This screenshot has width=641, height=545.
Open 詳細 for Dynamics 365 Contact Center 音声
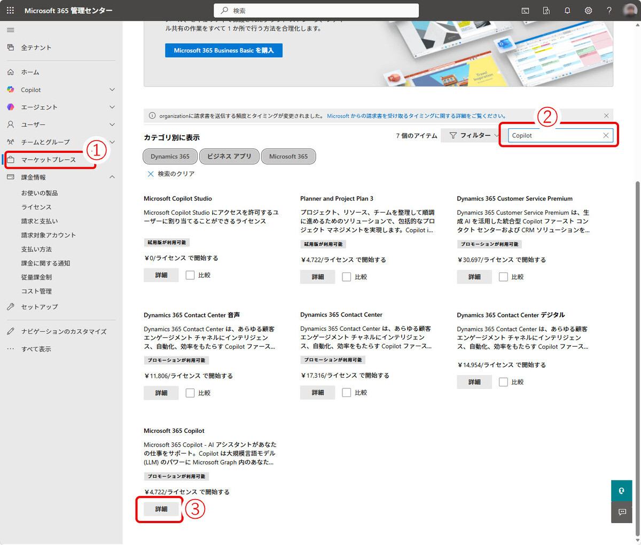click(x=161, y=393)
